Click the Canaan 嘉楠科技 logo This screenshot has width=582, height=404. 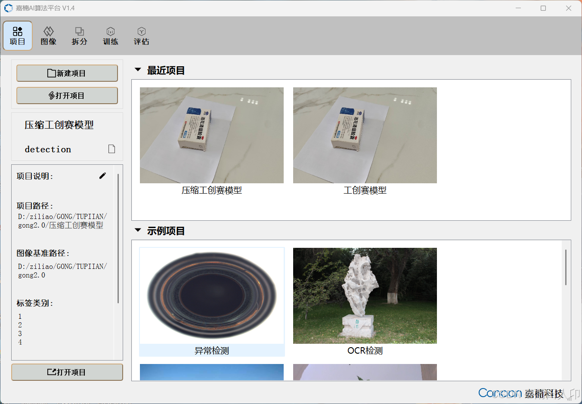pyautogui.click(x=521, y=393)
